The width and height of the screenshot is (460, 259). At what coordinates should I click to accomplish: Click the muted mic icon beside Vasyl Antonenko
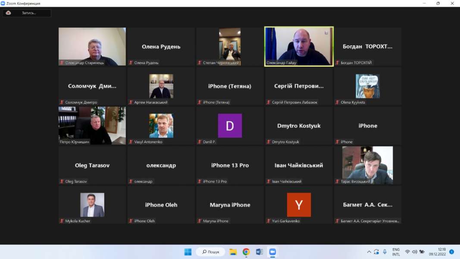tap(131, 142)
